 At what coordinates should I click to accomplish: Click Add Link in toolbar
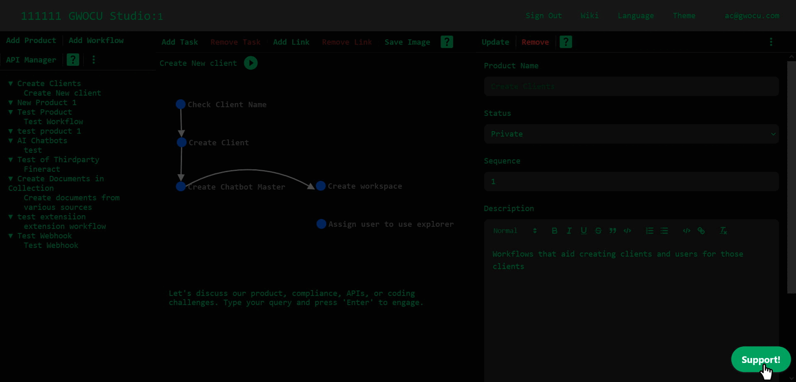pyautogui.click(x=291, y=42)
